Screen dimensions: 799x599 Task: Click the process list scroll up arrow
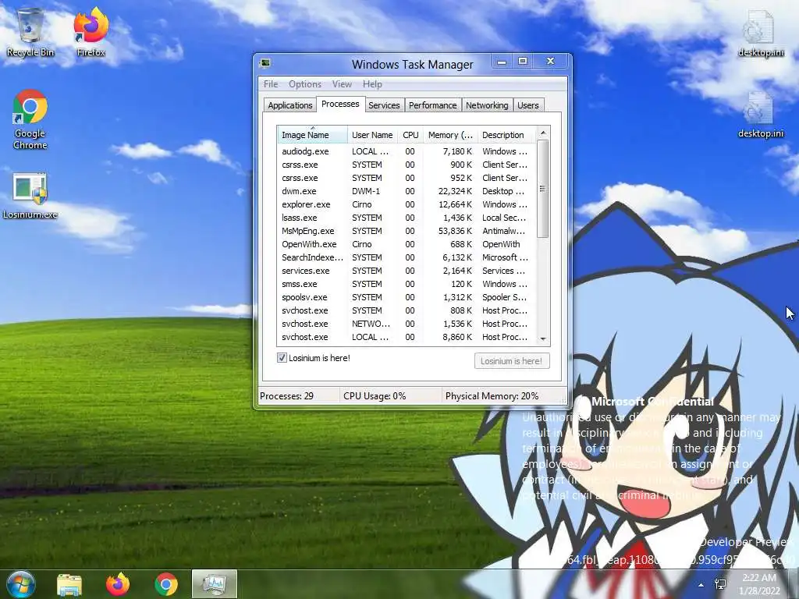[x=543, y=133]
